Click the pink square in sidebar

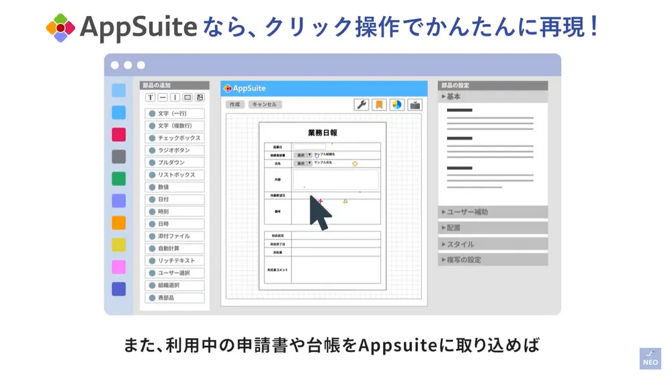[x=119, y=267]
